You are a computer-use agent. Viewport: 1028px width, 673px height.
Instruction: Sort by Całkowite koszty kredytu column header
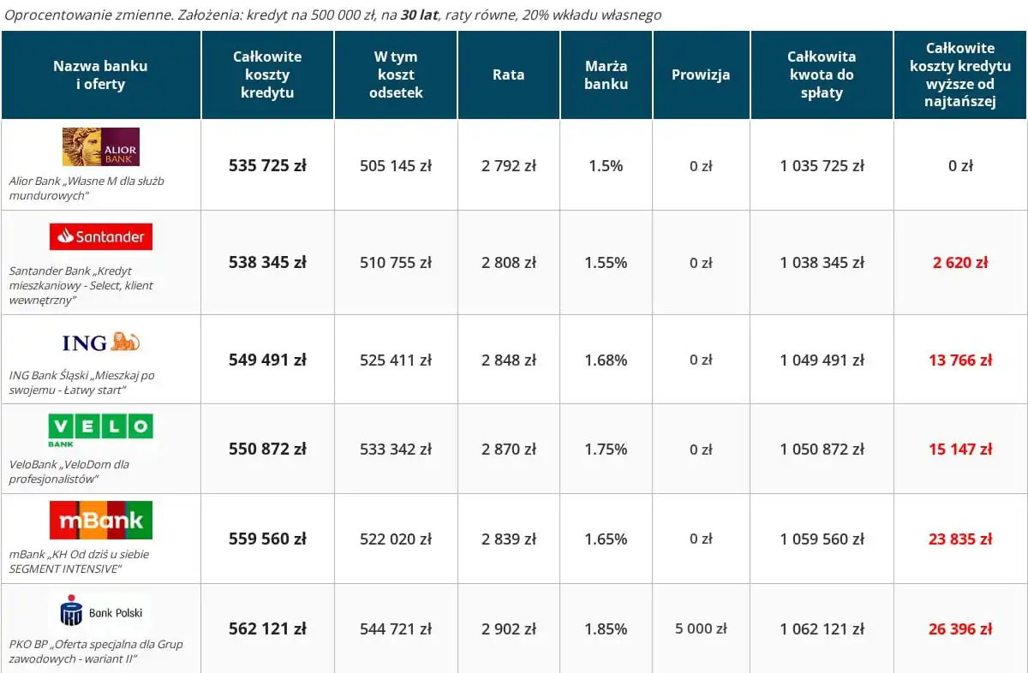(x=267, y=74)
